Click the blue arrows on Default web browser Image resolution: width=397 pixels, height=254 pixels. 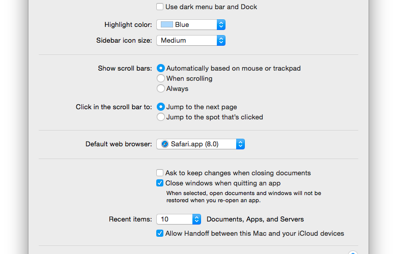point(240,144)
